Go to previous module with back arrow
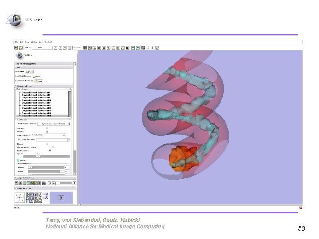The image size is (319, 239). pyautogui.click(x=55, y=48)
